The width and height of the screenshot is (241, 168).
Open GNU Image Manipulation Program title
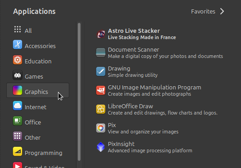155,88
